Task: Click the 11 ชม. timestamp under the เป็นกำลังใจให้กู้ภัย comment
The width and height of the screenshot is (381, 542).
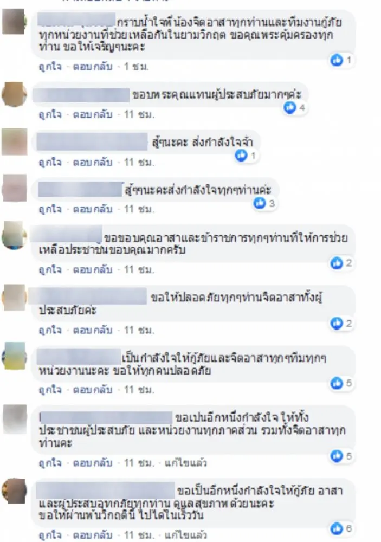Action: click(139, 390)
